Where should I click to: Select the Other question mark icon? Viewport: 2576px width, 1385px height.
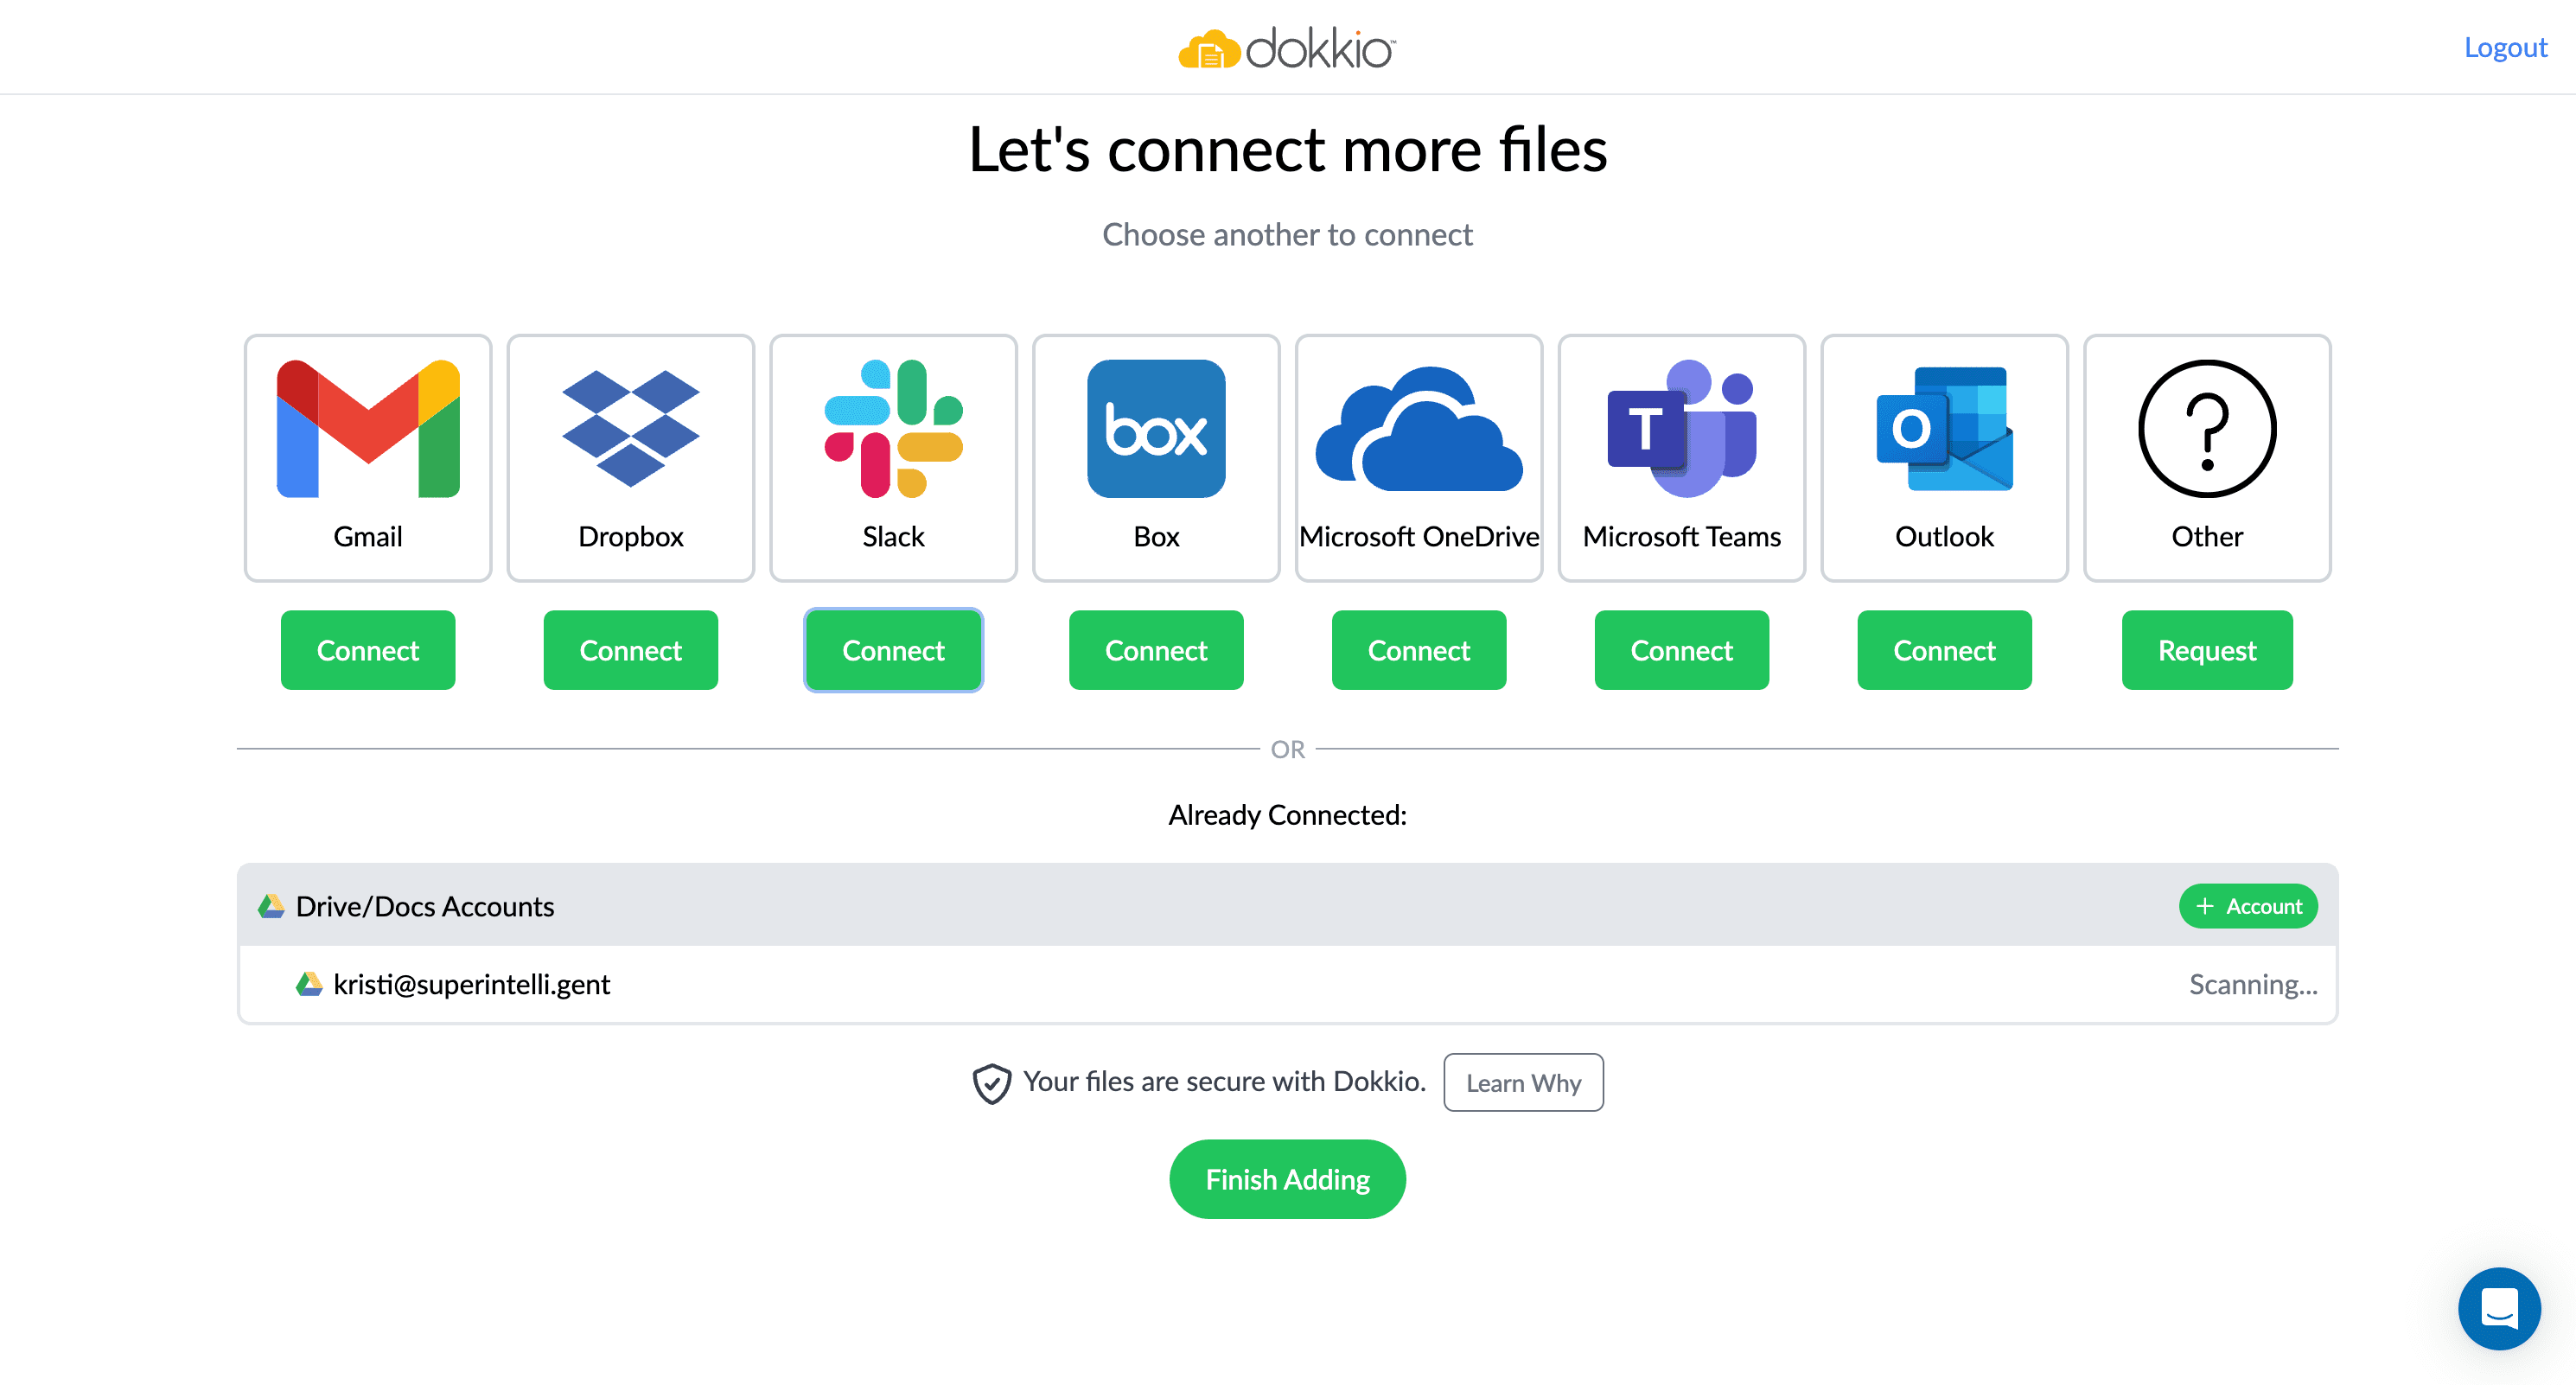tap(2207, 429)
